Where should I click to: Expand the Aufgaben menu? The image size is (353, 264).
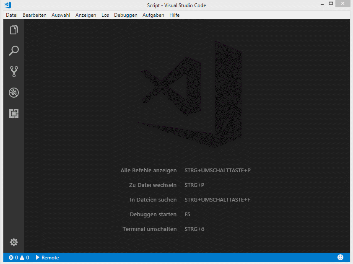153,15
